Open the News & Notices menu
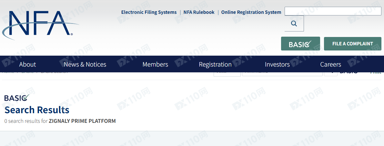384x146 pixels. pos(85,64)
